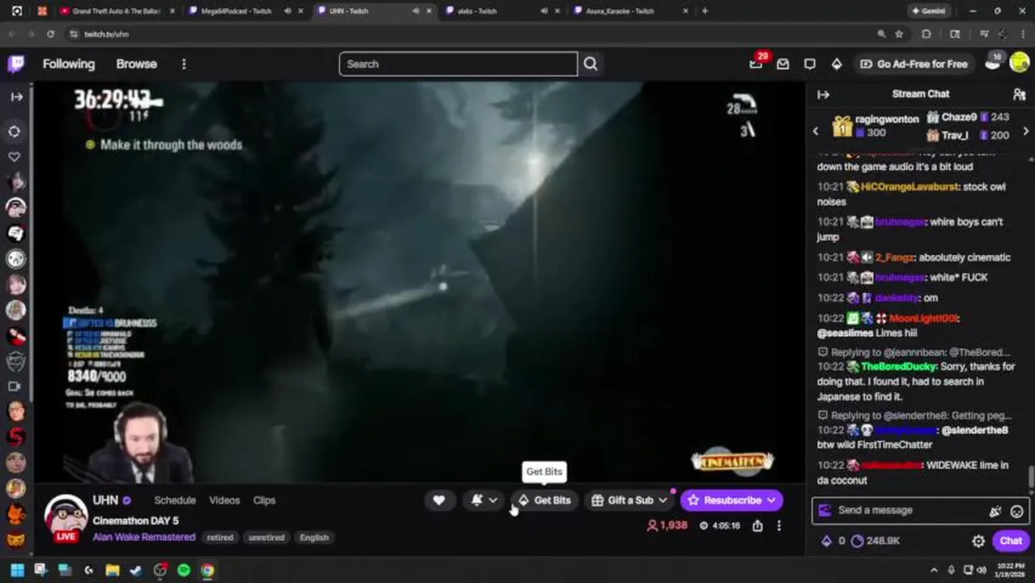This screenshot has width=1035, height=583.
Task: Expand the Gift a Sub dropdown arrow
Action: tap(662, 500)
